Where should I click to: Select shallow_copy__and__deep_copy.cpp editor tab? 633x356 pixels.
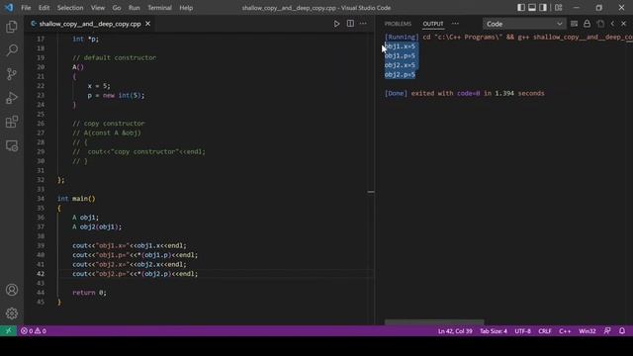90,24
